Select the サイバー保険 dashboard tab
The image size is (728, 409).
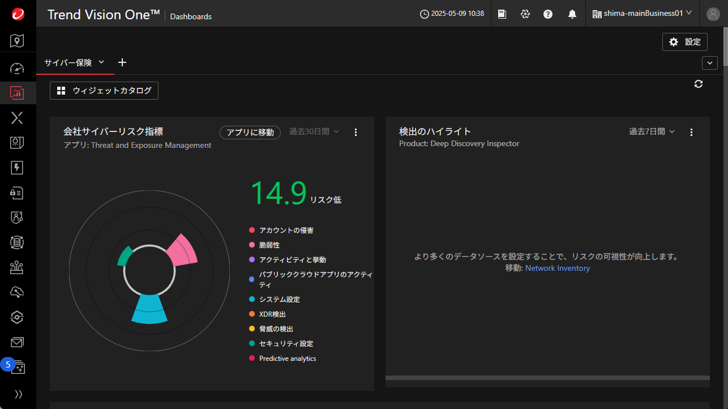click(68, 62)
